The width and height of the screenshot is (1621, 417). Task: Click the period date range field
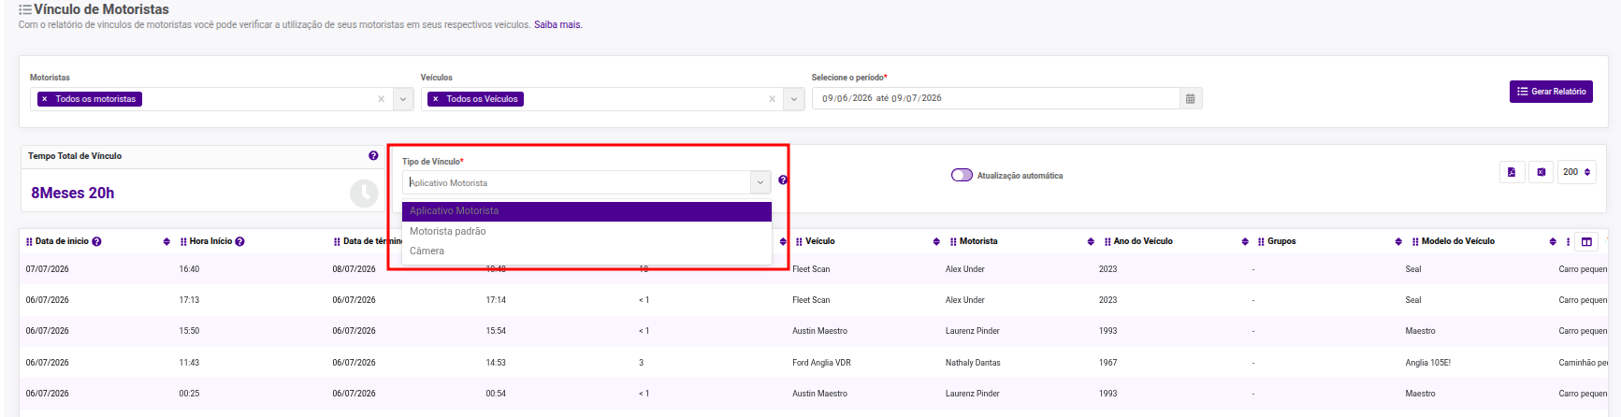[995, 98]
